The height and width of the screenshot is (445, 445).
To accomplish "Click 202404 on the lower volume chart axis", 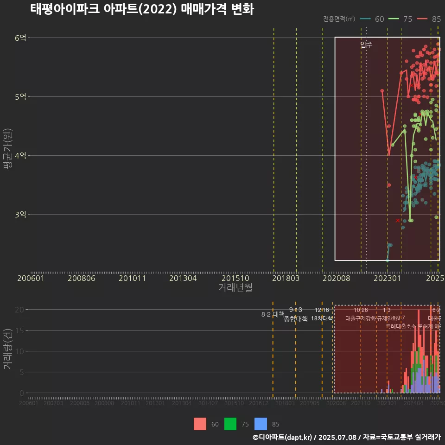I will tap(413, 403).
